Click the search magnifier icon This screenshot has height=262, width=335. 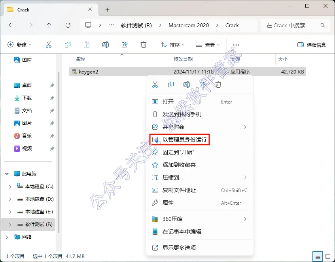pos(323,25)
